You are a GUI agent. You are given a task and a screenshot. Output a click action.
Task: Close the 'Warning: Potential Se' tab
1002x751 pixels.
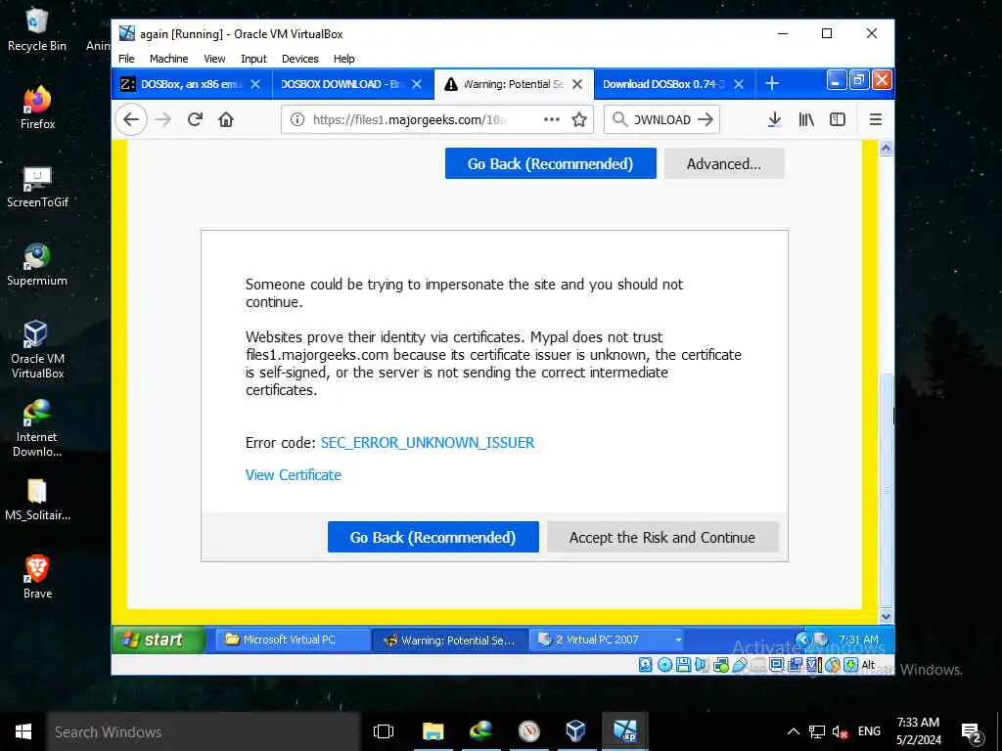577,84
